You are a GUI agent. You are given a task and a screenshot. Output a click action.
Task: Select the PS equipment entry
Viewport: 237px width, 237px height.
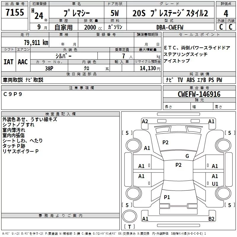point(211,80)
